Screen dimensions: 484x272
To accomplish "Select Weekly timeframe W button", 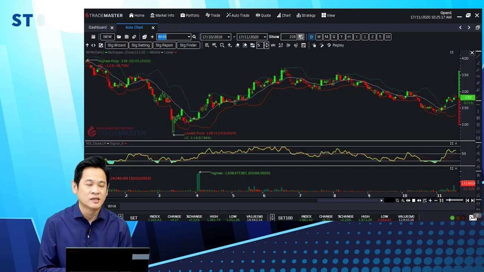I will (x=319, y=37).
